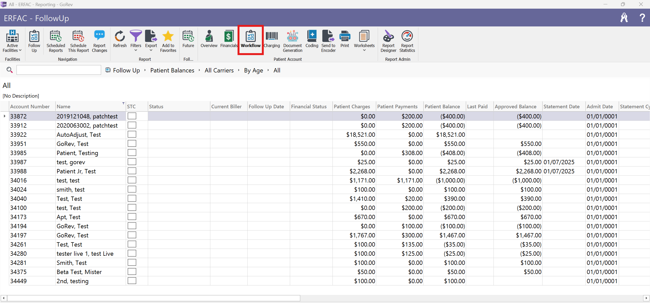Click scrollbar right arrow
The width and height of the screenshot is (650, 303).
click(x=646, y=298)
